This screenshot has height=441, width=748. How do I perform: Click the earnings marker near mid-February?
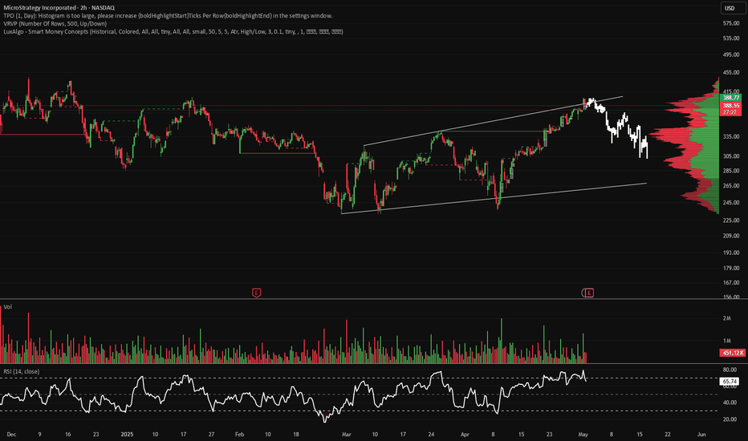coord(257,293)
